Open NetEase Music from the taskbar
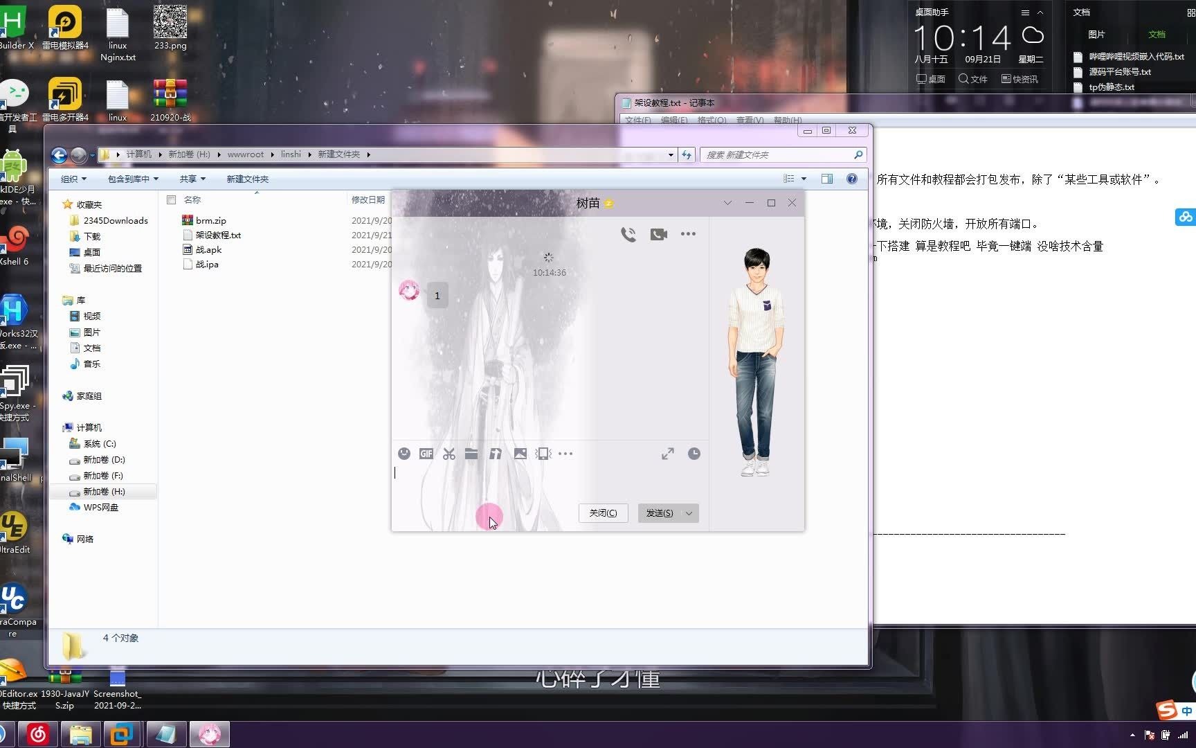 tap(38, 734)
